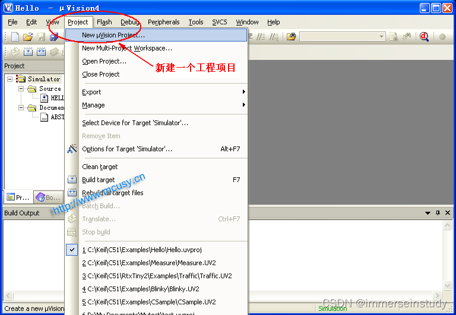Viewport: 456px width, 315px height.
Task: Click the Uncomment selection toolbar icon
Action: coord(274,37)
